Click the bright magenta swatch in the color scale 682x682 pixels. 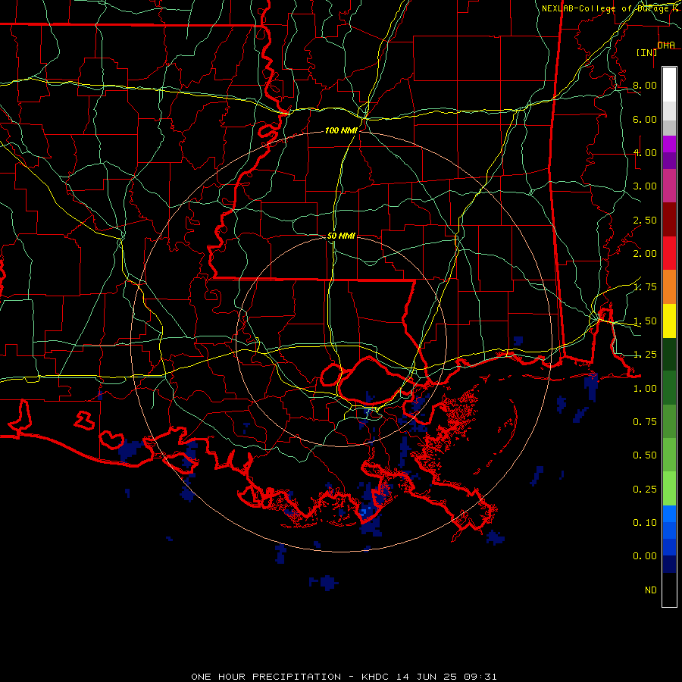point(669,144)
